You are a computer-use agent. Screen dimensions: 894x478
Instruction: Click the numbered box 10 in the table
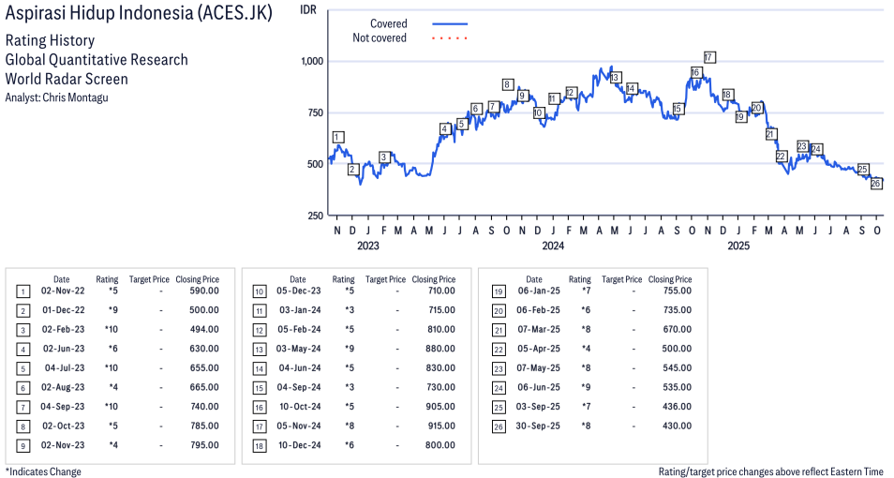(259, 291)
